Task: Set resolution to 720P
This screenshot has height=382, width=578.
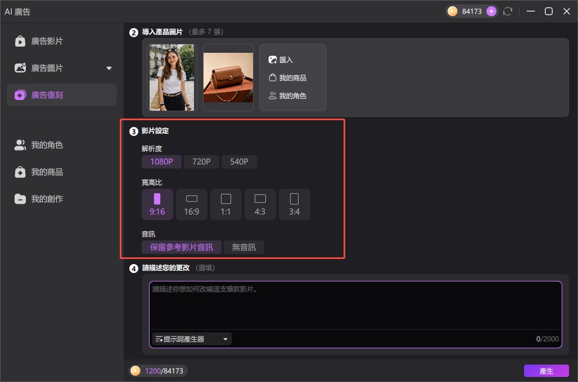Action: click(x=201, y=162)
